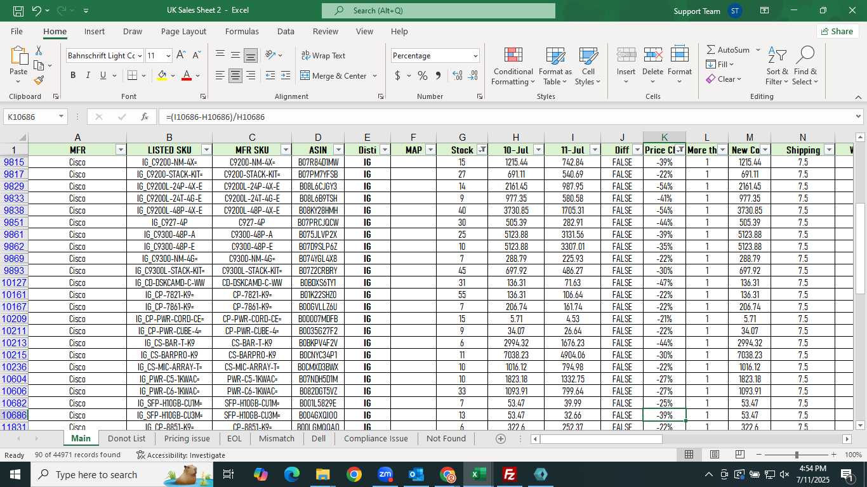Toggle Bold formatting

pyautogui.click(x=73, y=75)
